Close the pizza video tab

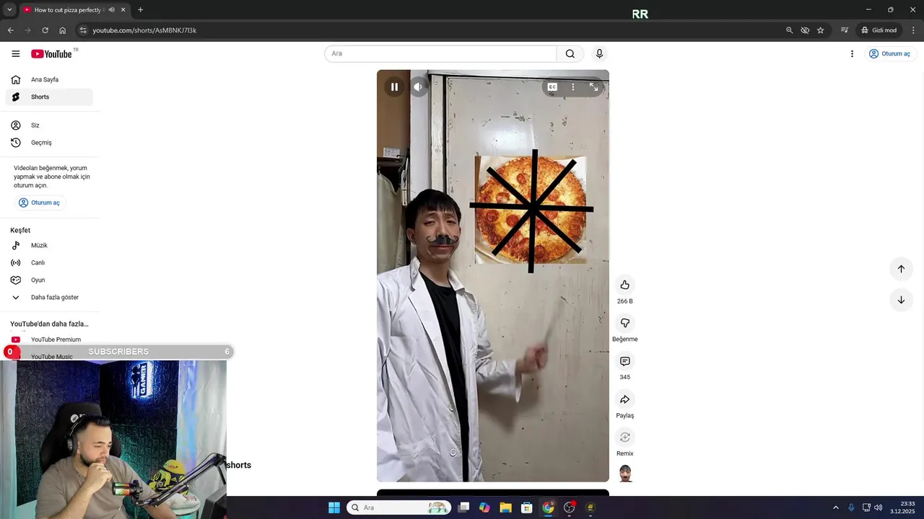point(123,10)
